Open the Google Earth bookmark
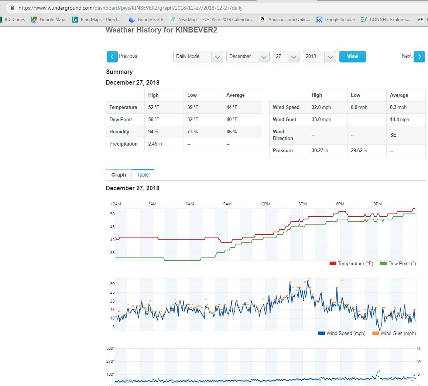 coord(146,19)
